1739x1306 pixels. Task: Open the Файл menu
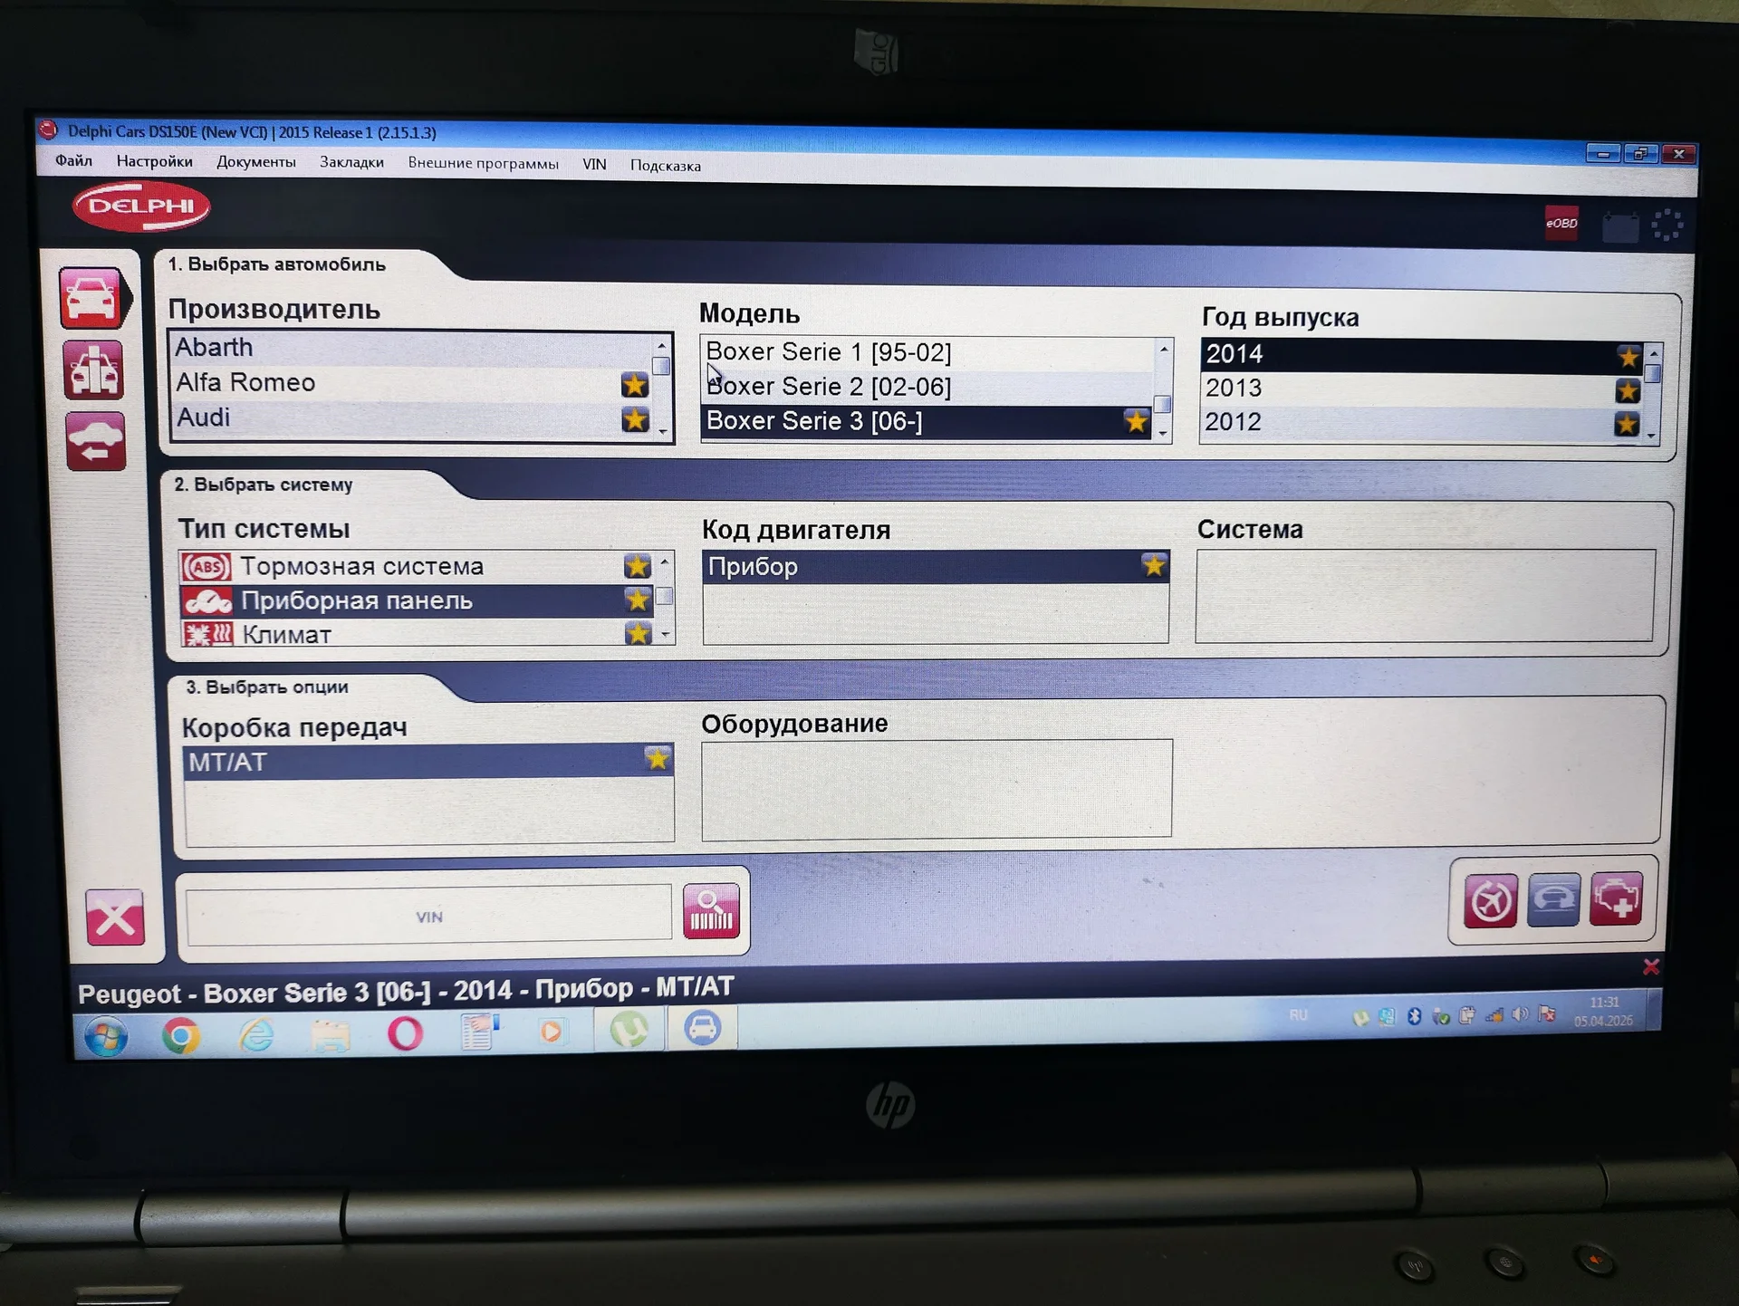pyautogui.click(x=73, y=160)
